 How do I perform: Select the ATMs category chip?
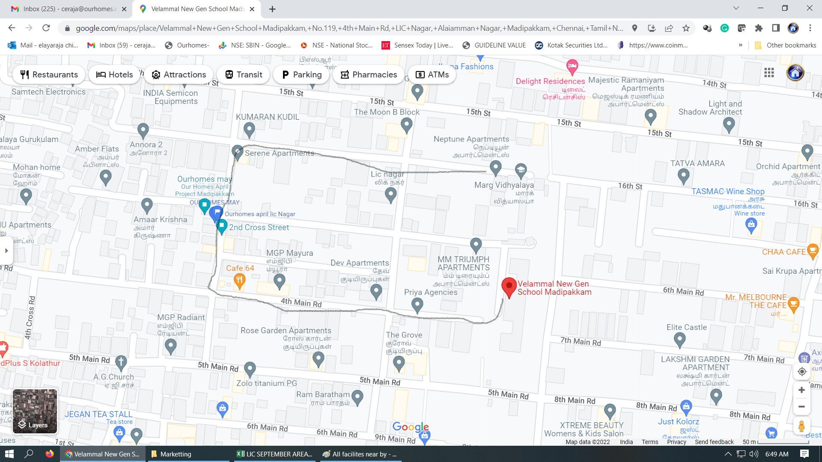432,74
